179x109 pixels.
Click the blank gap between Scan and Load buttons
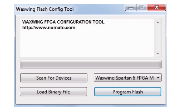[54, 85]
